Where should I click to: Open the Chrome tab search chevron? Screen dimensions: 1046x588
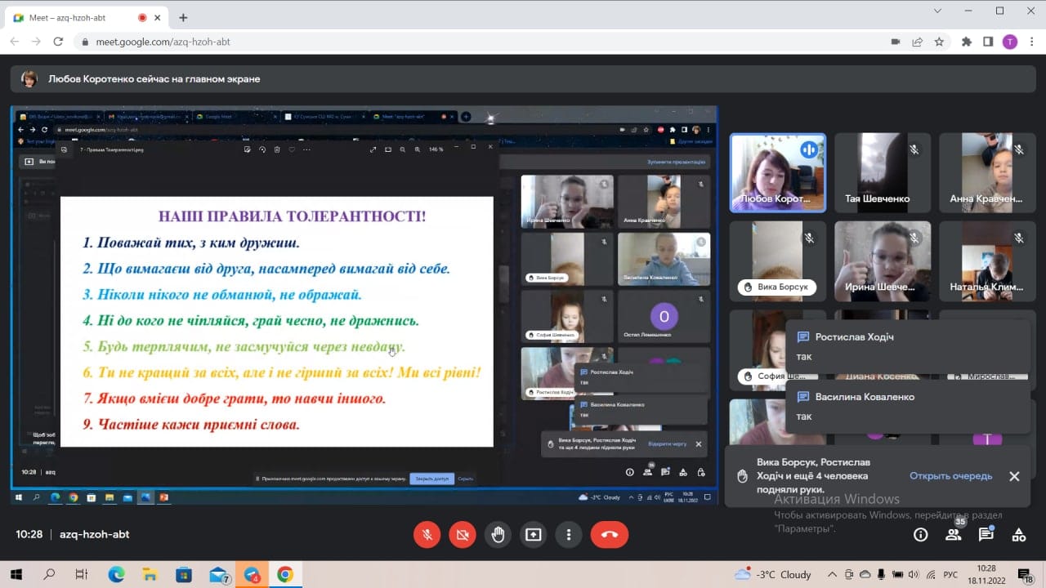click(939, 11)
